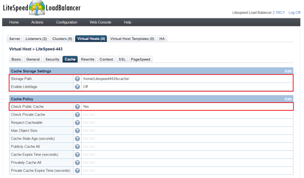The width and height of the screenshot is (304, 178).
Task: Click the Check Public Cache 'Yes' value
Action: click(x=86, y=107)
